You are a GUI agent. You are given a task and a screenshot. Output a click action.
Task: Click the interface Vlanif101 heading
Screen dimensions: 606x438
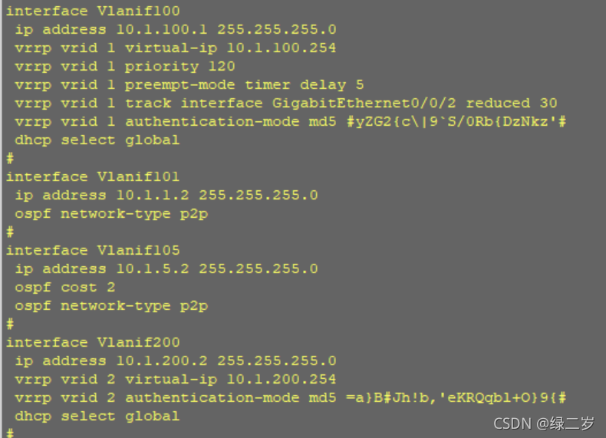(93, 176)
